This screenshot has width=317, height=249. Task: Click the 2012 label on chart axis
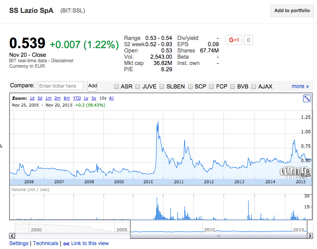click(x=209, y=182)
